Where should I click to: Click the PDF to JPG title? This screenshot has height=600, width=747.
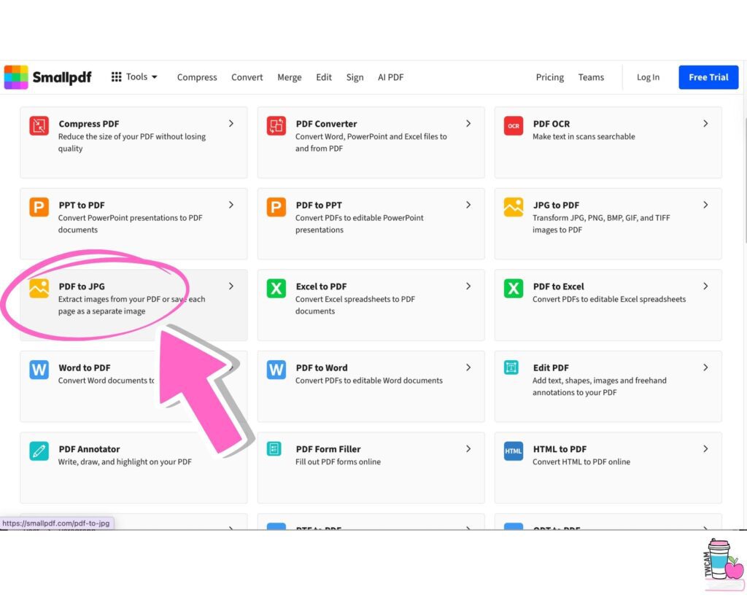coord(82,287)
